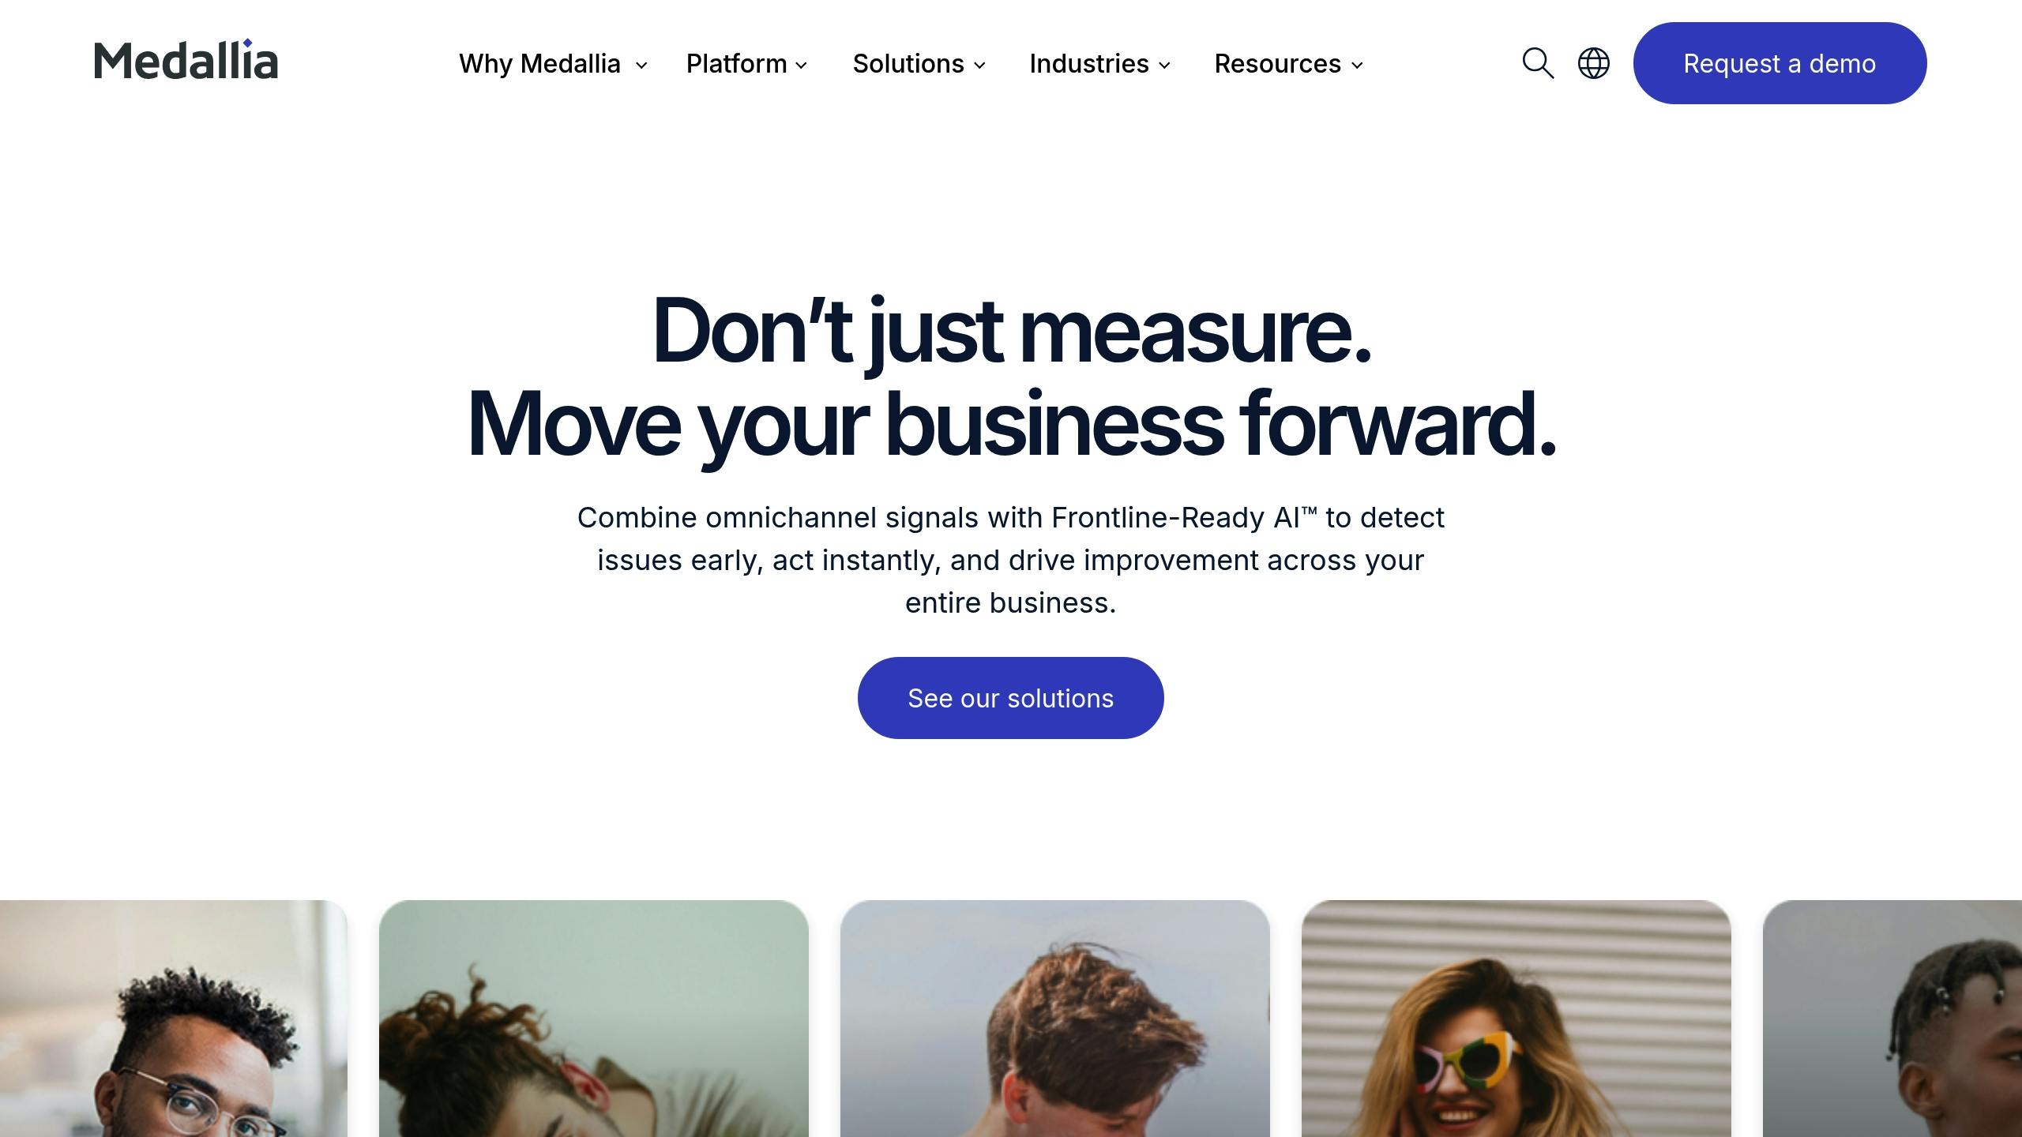Expand the Platform chevron arrow
Viewport: 2022px width, 1137px height.
coord(801,65)
